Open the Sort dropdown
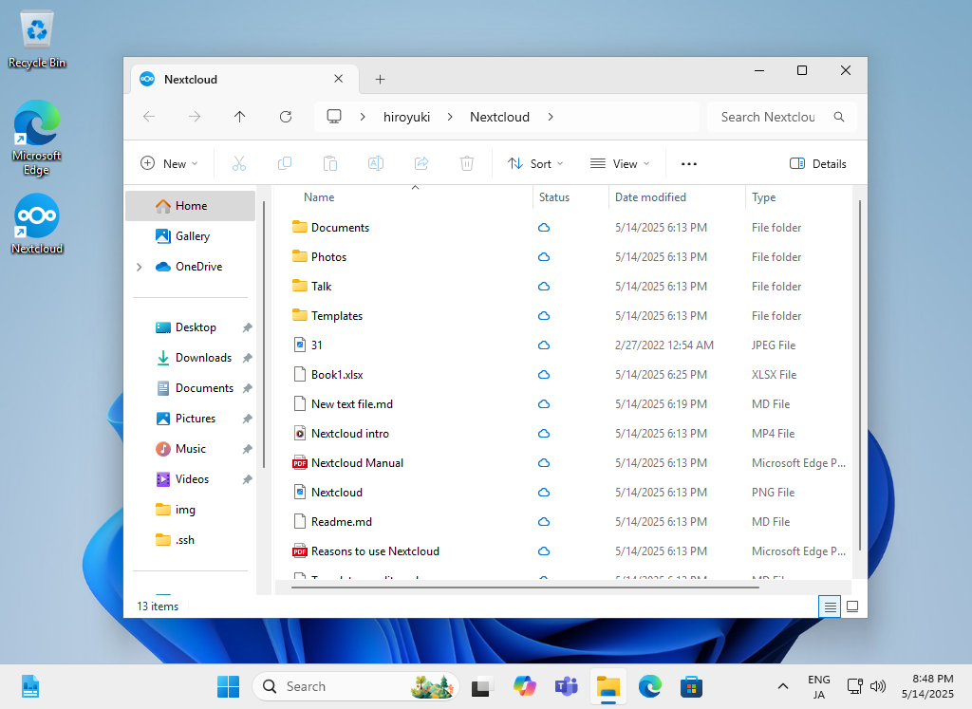Viewport: 972px width, 709px height. (535, 162)
